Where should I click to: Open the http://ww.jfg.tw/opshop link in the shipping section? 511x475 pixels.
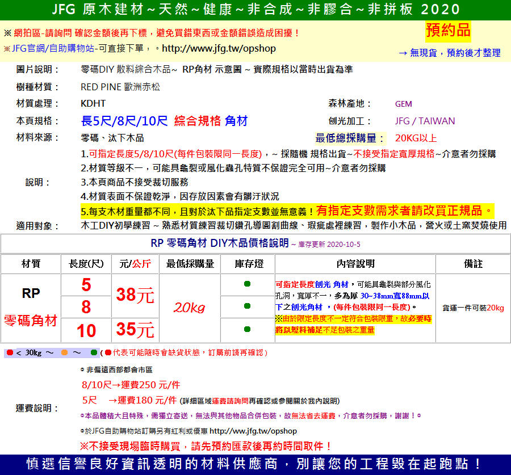(253, 431)
